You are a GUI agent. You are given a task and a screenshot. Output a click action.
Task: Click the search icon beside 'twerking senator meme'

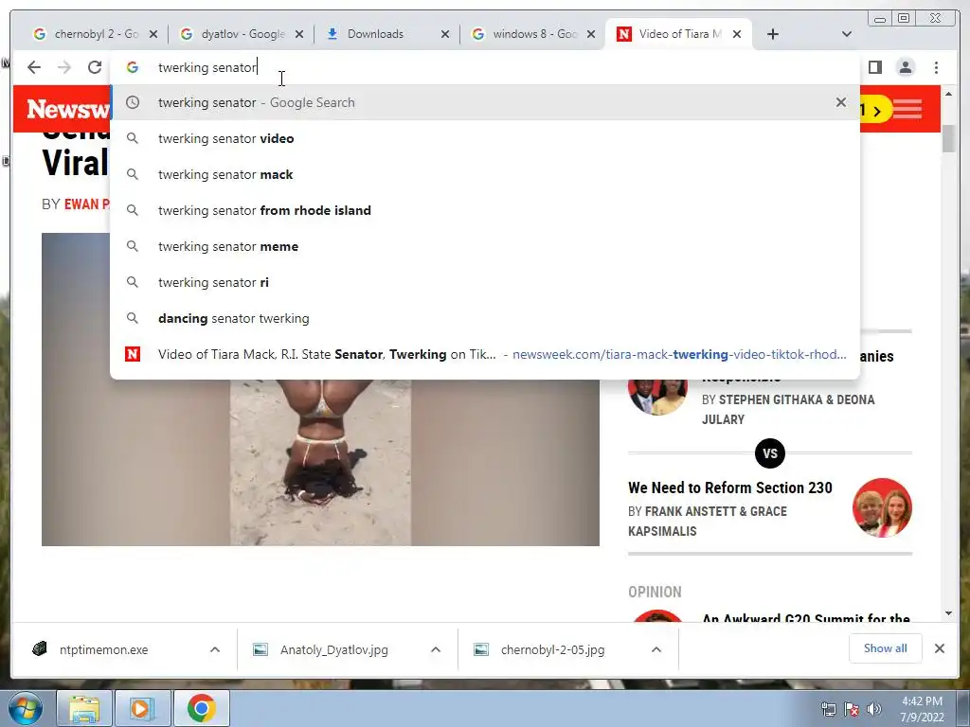click(x=133, y=246)
